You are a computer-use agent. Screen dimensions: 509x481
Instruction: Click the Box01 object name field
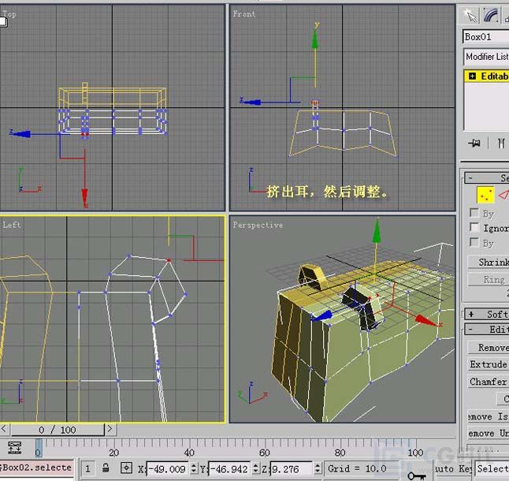tap(486, 37)
